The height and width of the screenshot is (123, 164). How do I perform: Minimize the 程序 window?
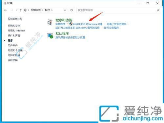click(138, 3)
